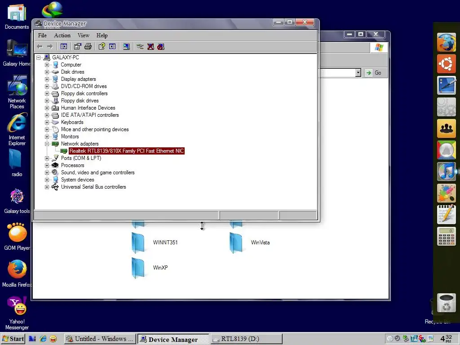
Task: Open the Help menu
Action: click(102, 35)
